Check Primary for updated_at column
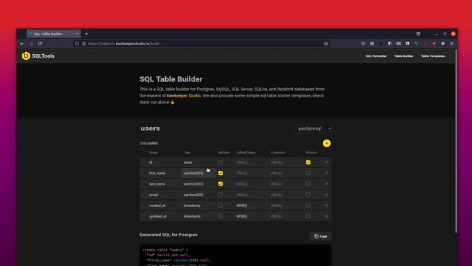Image resolution: width=472 pixels, height=266 pixels. pos(308,216)
